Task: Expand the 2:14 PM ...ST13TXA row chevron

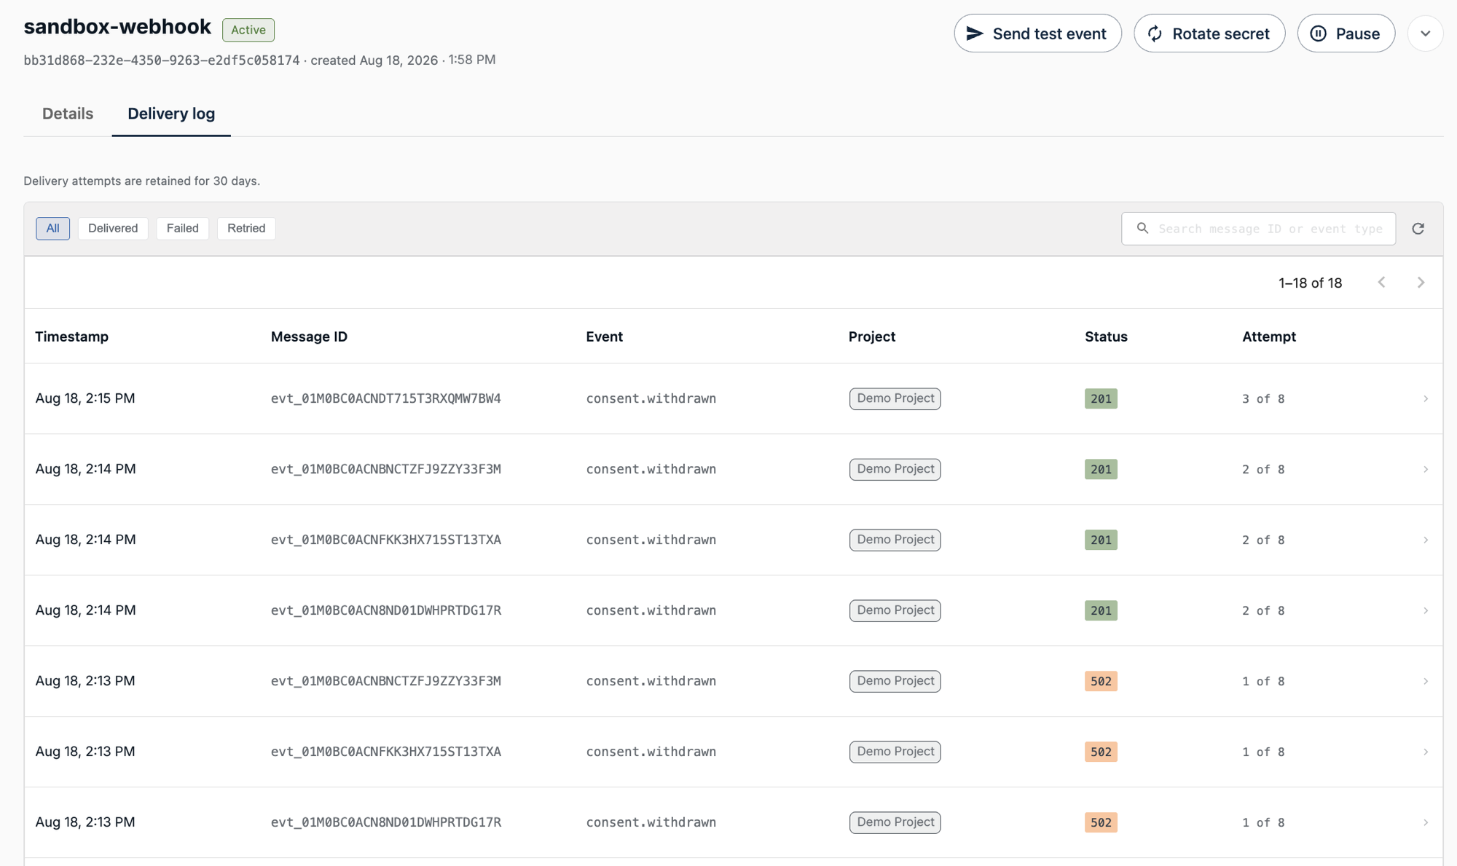Action: [1425, 540]
